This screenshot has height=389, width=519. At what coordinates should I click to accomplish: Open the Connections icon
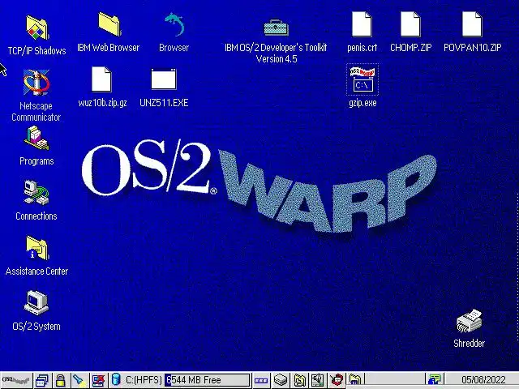pyautogui.click(x=36, y=193)
